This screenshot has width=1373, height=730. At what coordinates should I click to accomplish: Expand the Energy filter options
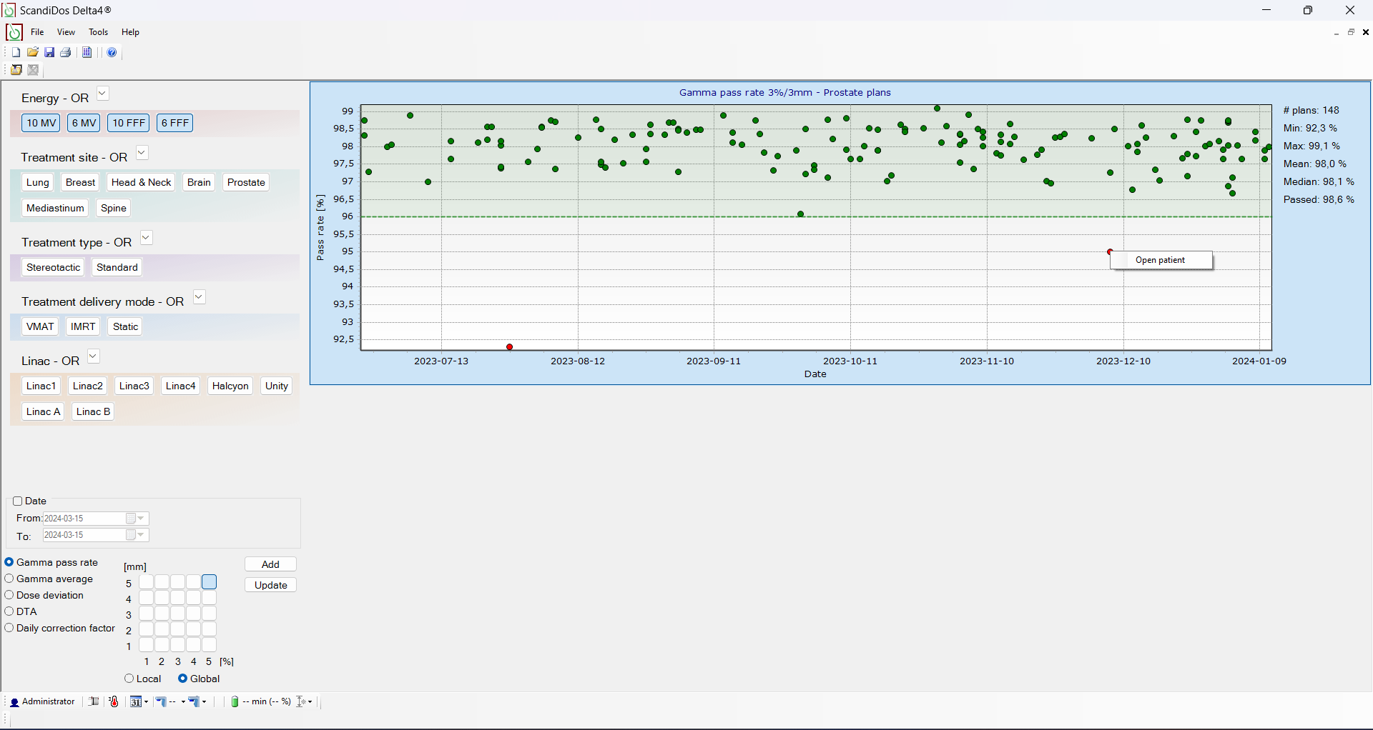coord(102,93)
